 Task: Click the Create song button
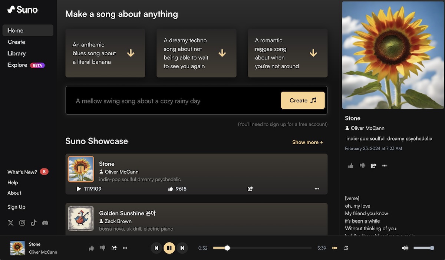click(x=303, y=101)
